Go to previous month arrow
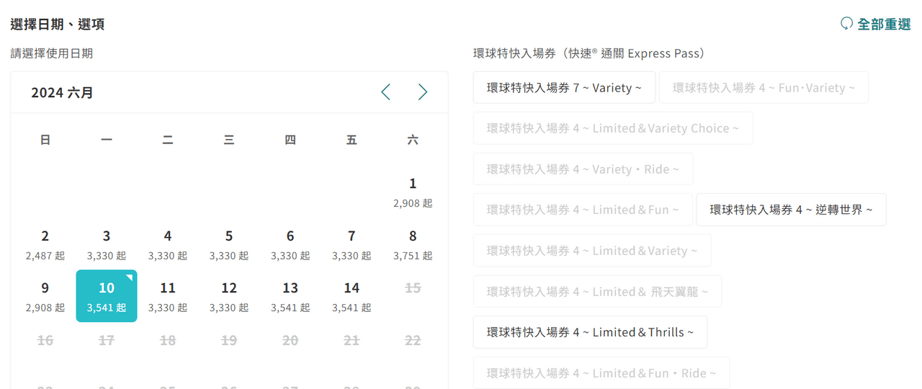 (386, 92)
